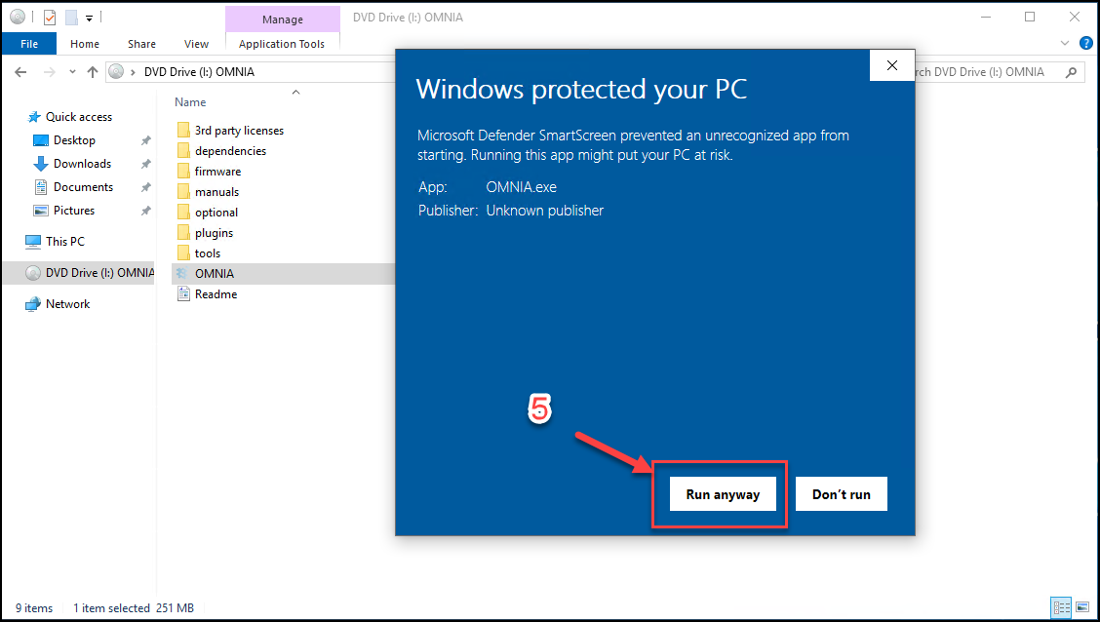Select the dependencies folder

point(231,151)
